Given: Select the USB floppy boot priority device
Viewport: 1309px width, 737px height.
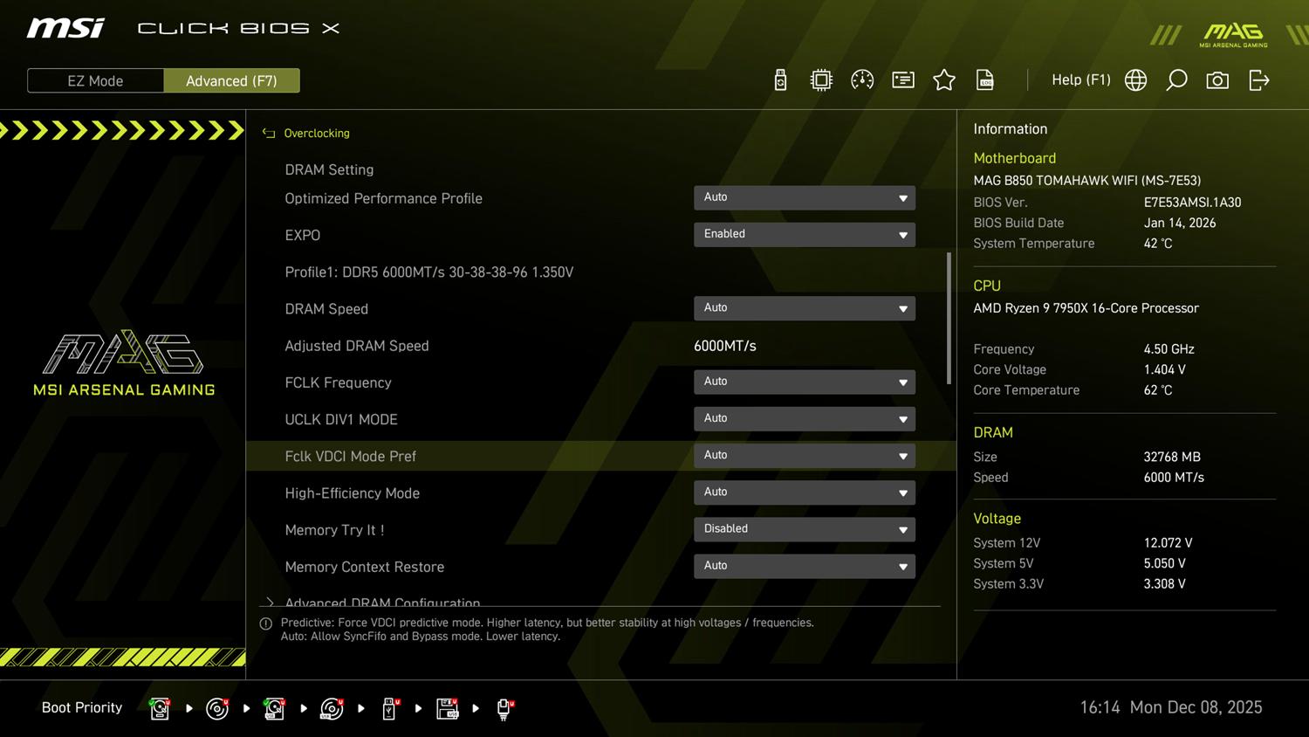Looking at the screenshot, I should pyautogui.click(x=447, y=708).
